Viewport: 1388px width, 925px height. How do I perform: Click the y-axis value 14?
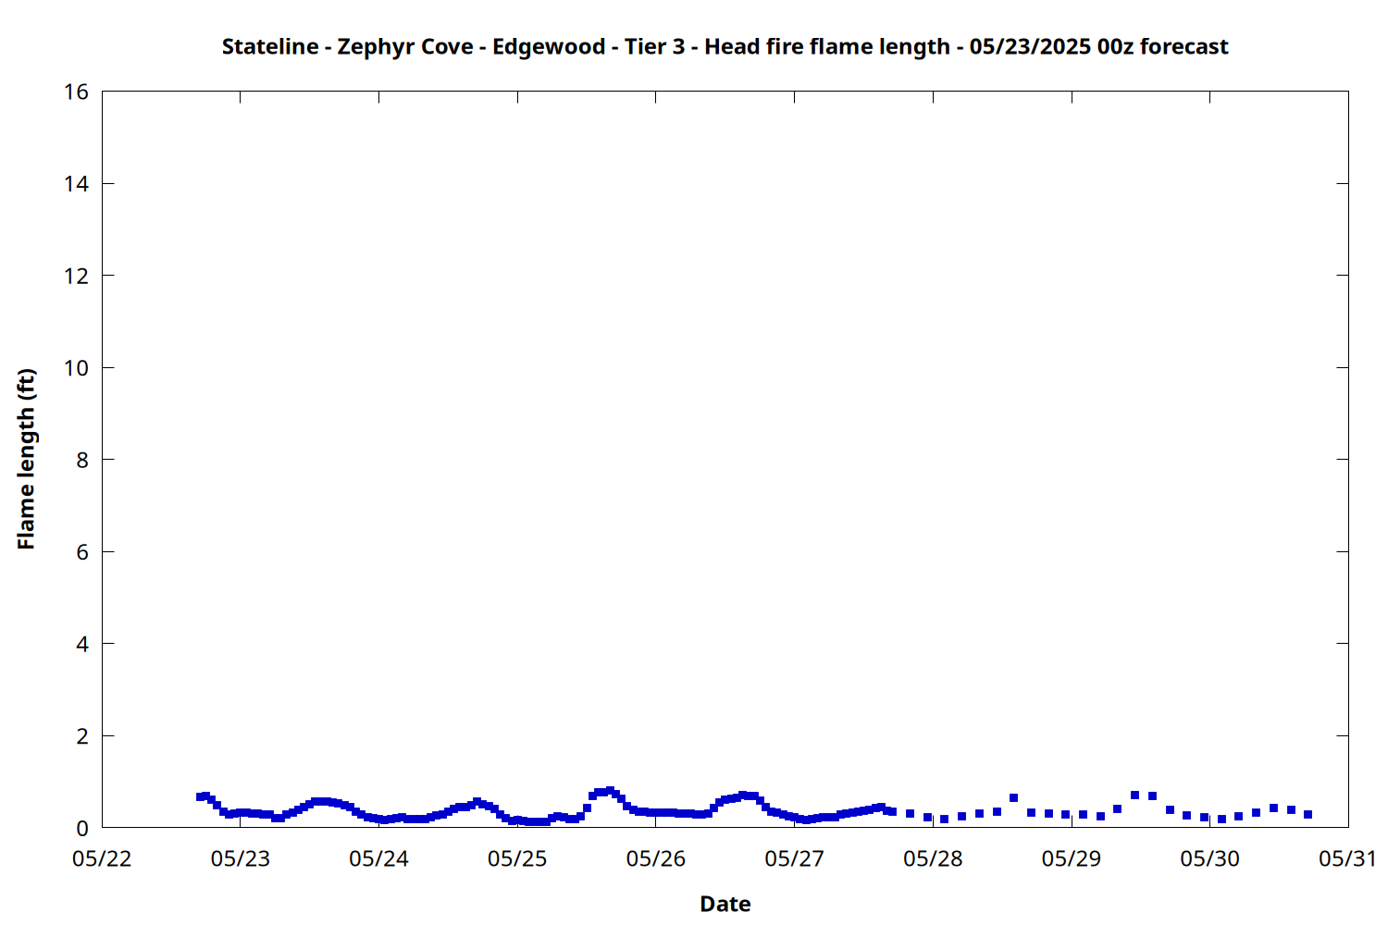tap(77, 184)
